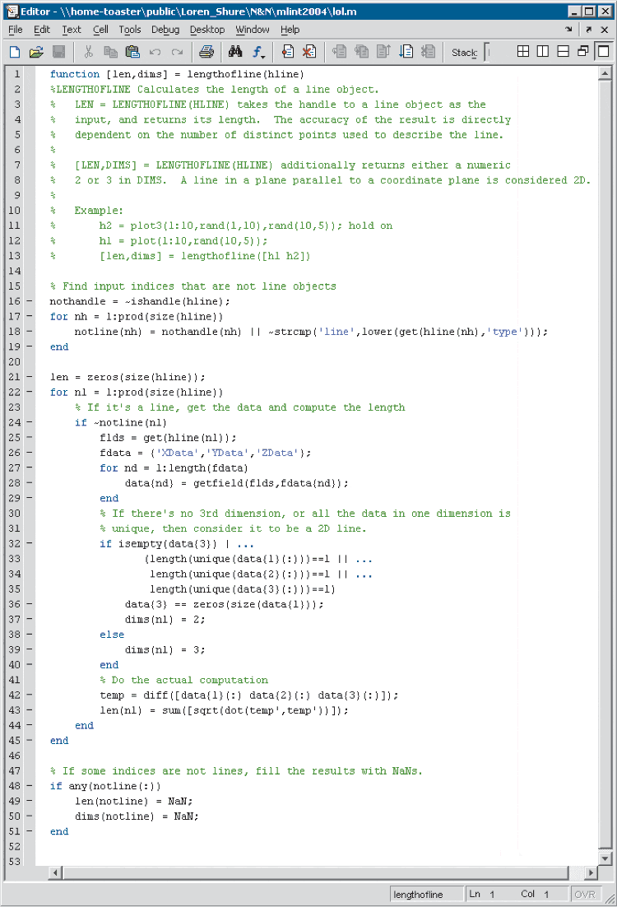
Task: Click the OVR overwrite indicator
Action: [584, 894]
